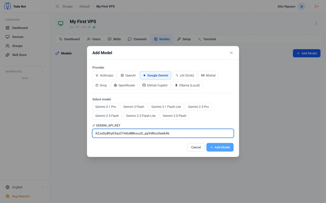Confirm with the dialog's Add Model button
Viewport: 326px width, 203px height.
click(220, 147)
